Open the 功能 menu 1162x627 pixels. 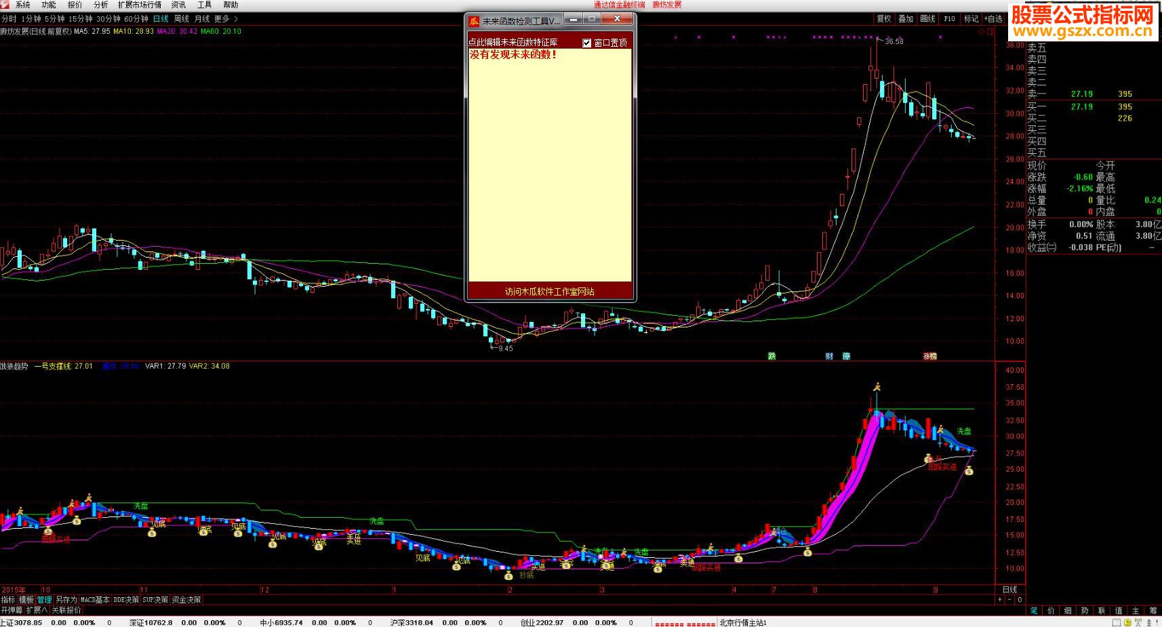[x=49, y=5]
